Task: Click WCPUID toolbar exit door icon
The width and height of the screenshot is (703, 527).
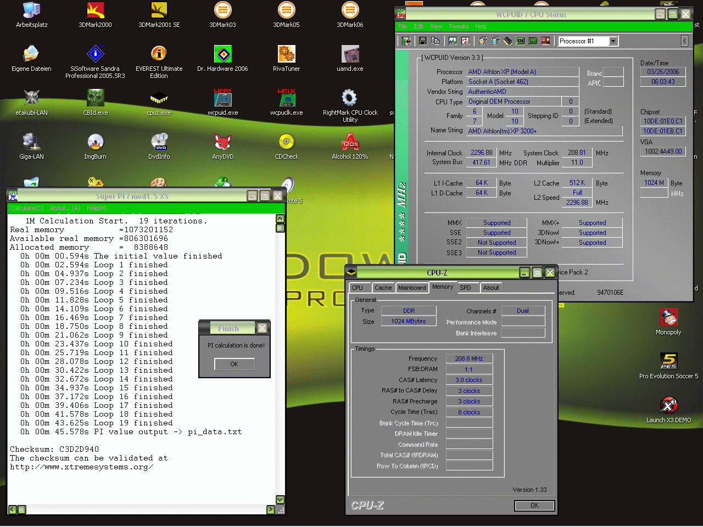Action: (x=406, y=41)
